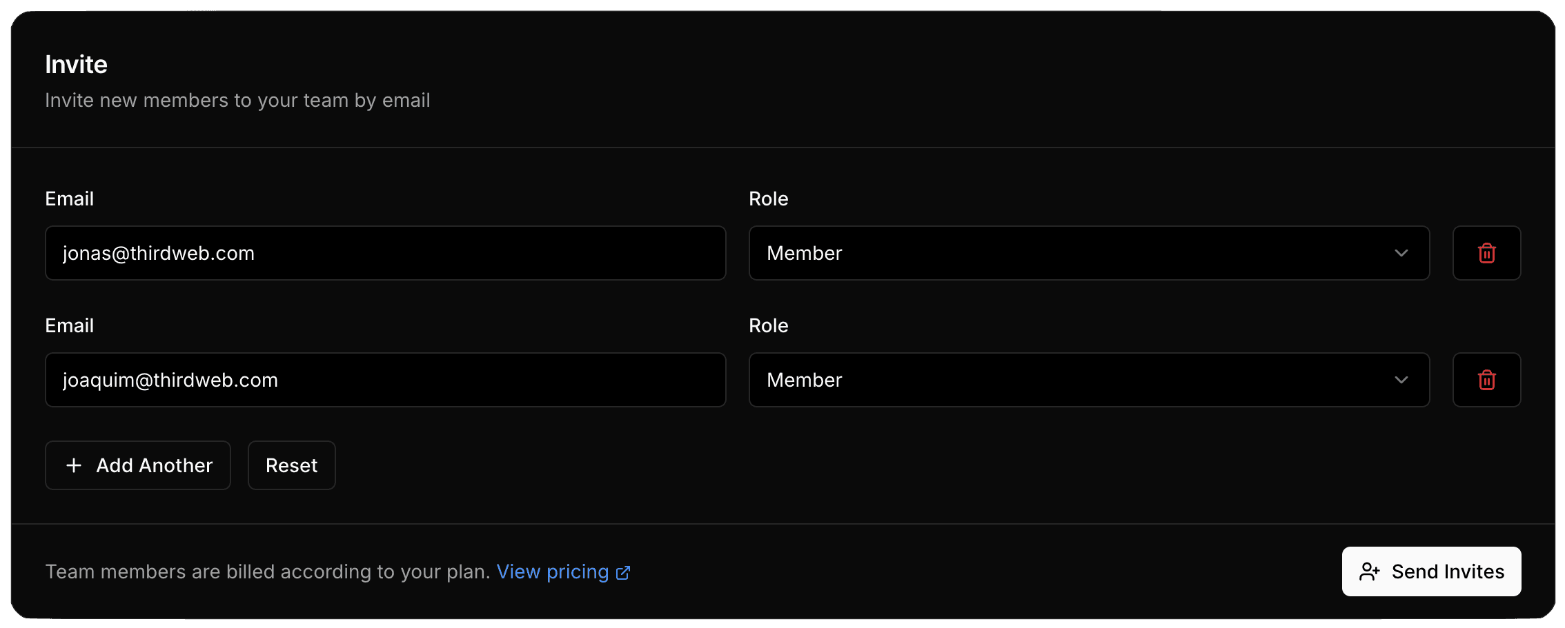
Task: Click the user-plus icon in Send Invites
Action: [1369, 571]
